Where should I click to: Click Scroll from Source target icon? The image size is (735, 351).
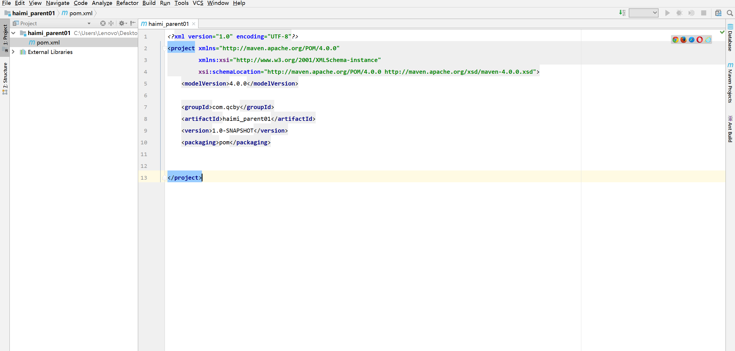(103, 23)
